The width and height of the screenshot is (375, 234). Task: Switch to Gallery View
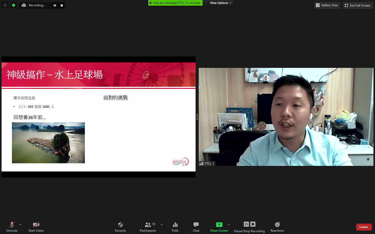click(327, 5)
